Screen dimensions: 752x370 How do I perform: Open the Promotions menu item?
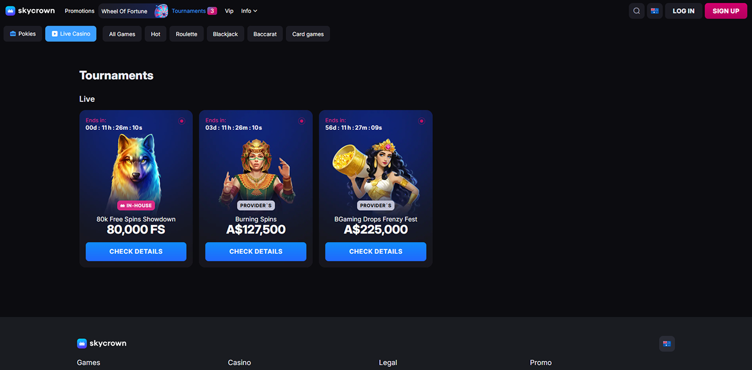pos(80,11)
